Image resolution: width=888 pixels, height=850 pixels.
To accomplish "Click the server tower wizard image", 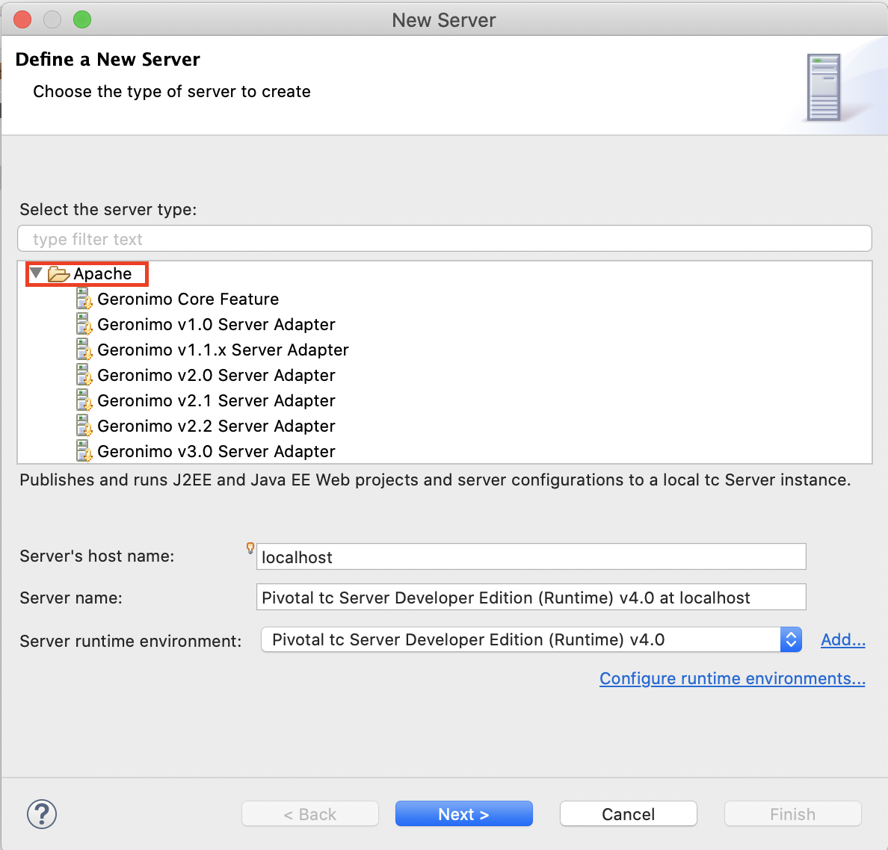I will 824,87.
